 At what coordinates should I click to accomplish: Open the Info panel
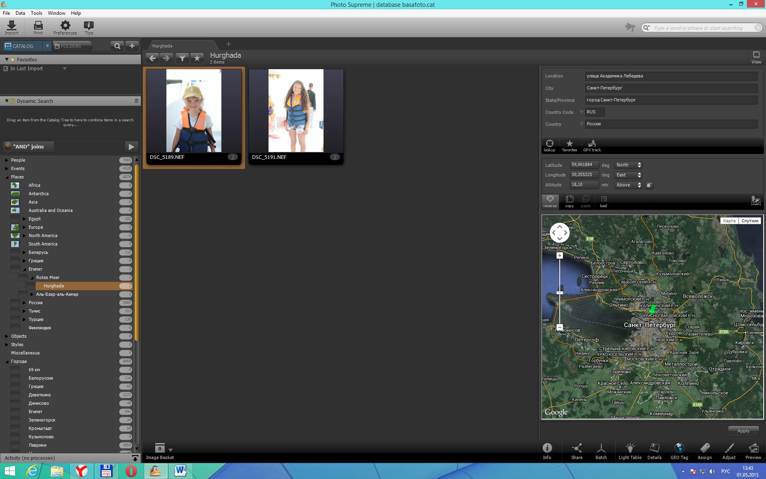tap(547, 451)
